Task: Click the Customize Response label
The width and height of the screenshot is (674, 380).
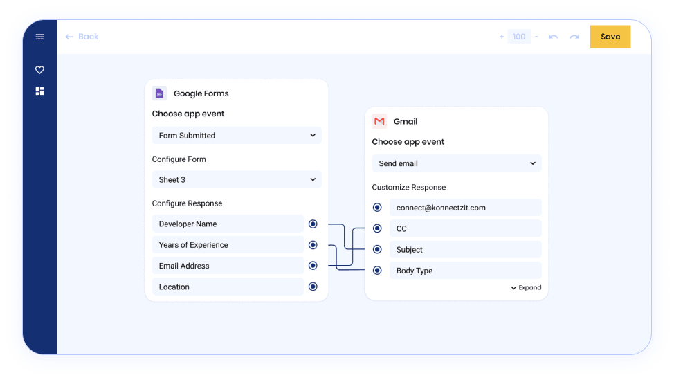Action: point(409,187)
